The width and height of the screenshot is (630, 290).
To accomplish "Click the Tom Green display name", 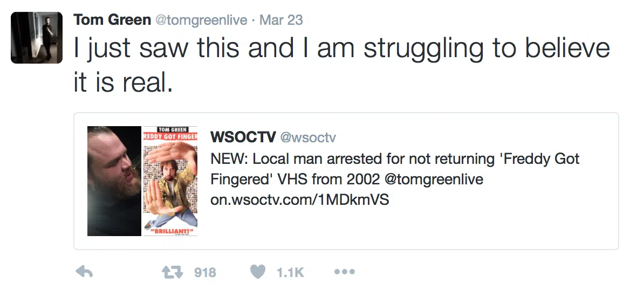I will point(112,20).
